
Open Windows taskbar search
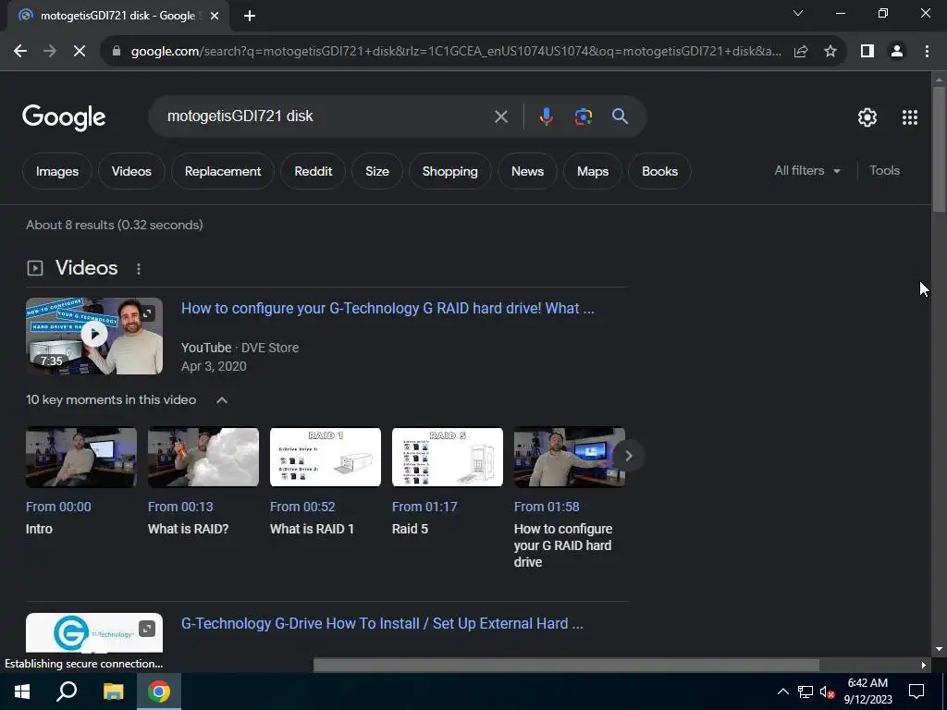(x=67, y=692)
